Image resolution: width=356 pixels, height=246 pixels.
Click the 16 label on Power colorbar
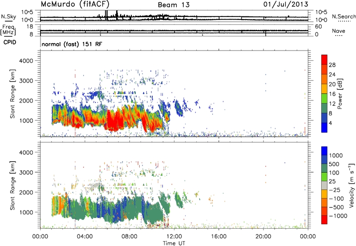332,94
